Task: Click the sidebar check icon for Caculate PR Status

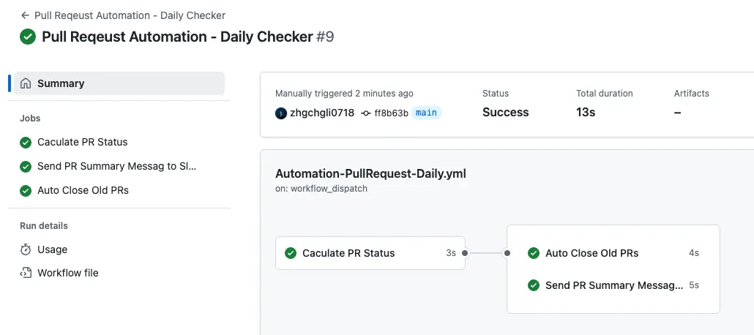Action: coord(26,142)
